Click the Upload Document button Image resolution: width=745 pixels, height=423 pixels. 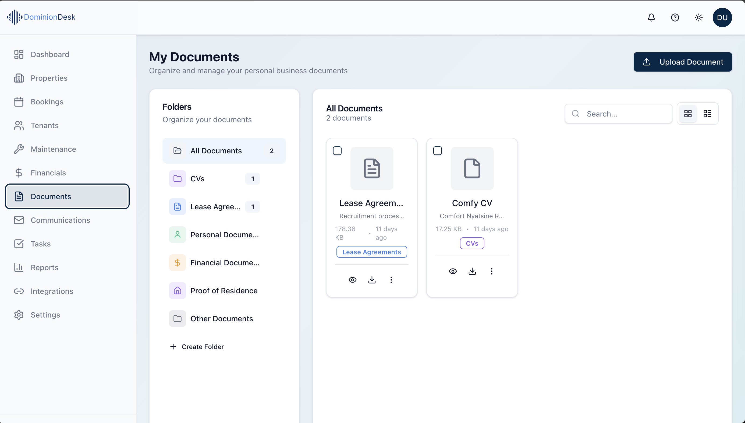pos(683,62)
